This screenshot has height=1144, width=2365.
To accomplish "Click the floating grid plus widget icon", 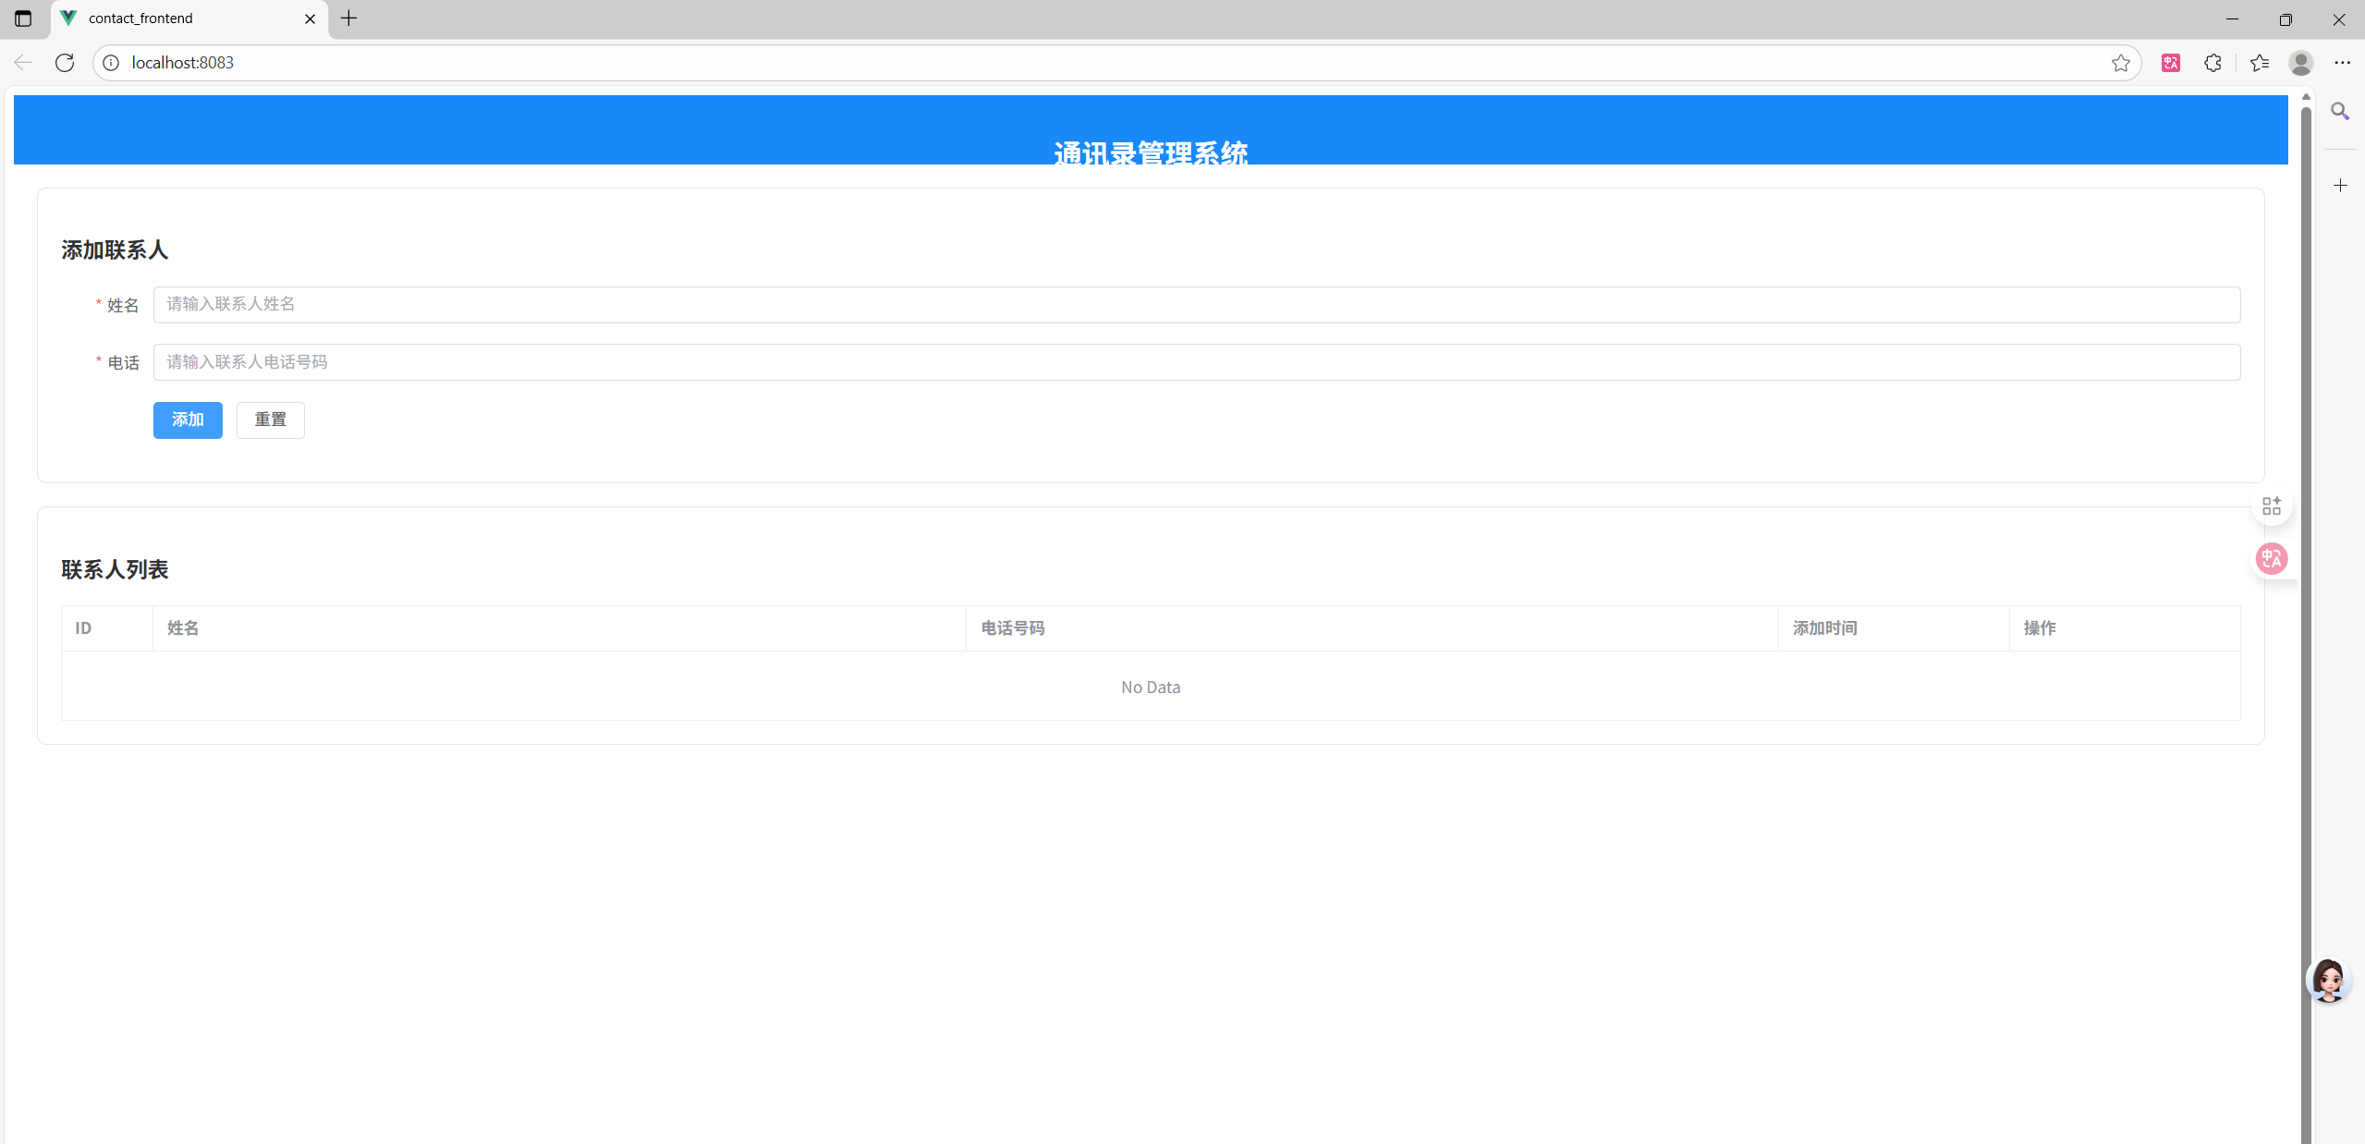I will pos(2271,505).
